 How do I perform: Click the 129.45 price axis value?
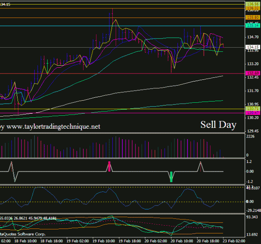(253, 131)
